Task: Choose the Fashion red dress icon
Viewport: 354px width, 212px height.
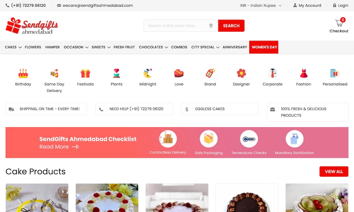Action: click(304, 73)
